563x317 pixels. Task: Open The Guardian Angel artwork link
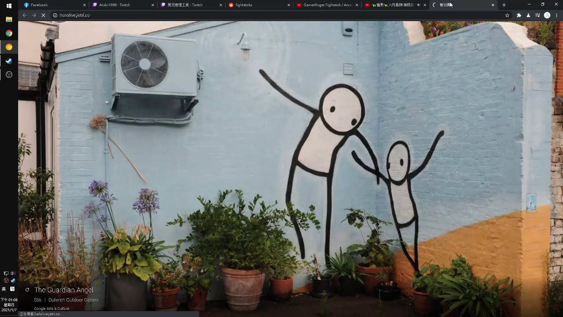pos(64,290)
